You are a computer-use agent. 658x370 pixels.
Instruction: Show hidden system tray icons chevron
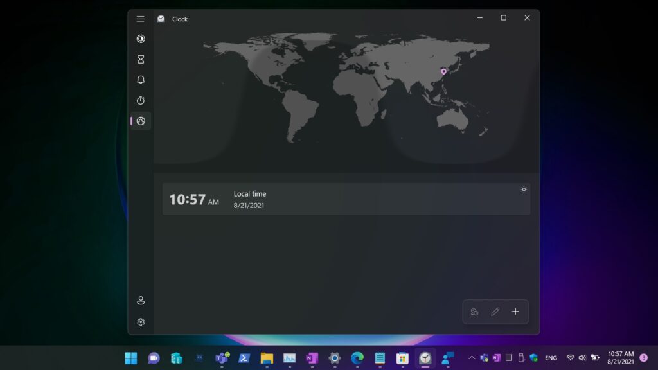coord(472,358)
